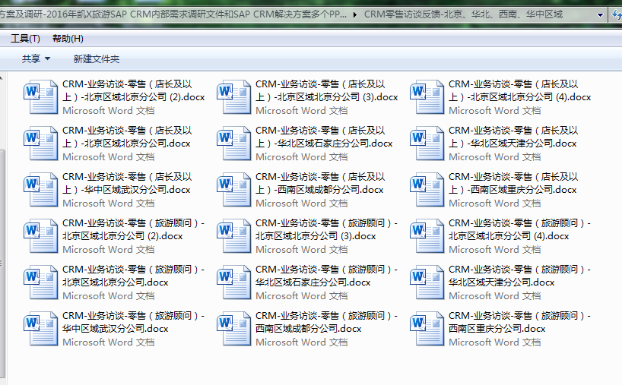This screenshot has width=622, height=385.
Task: Select file name 旅游顾问 北京分公司 (2).docx
Action: click(x=133, y=229)
